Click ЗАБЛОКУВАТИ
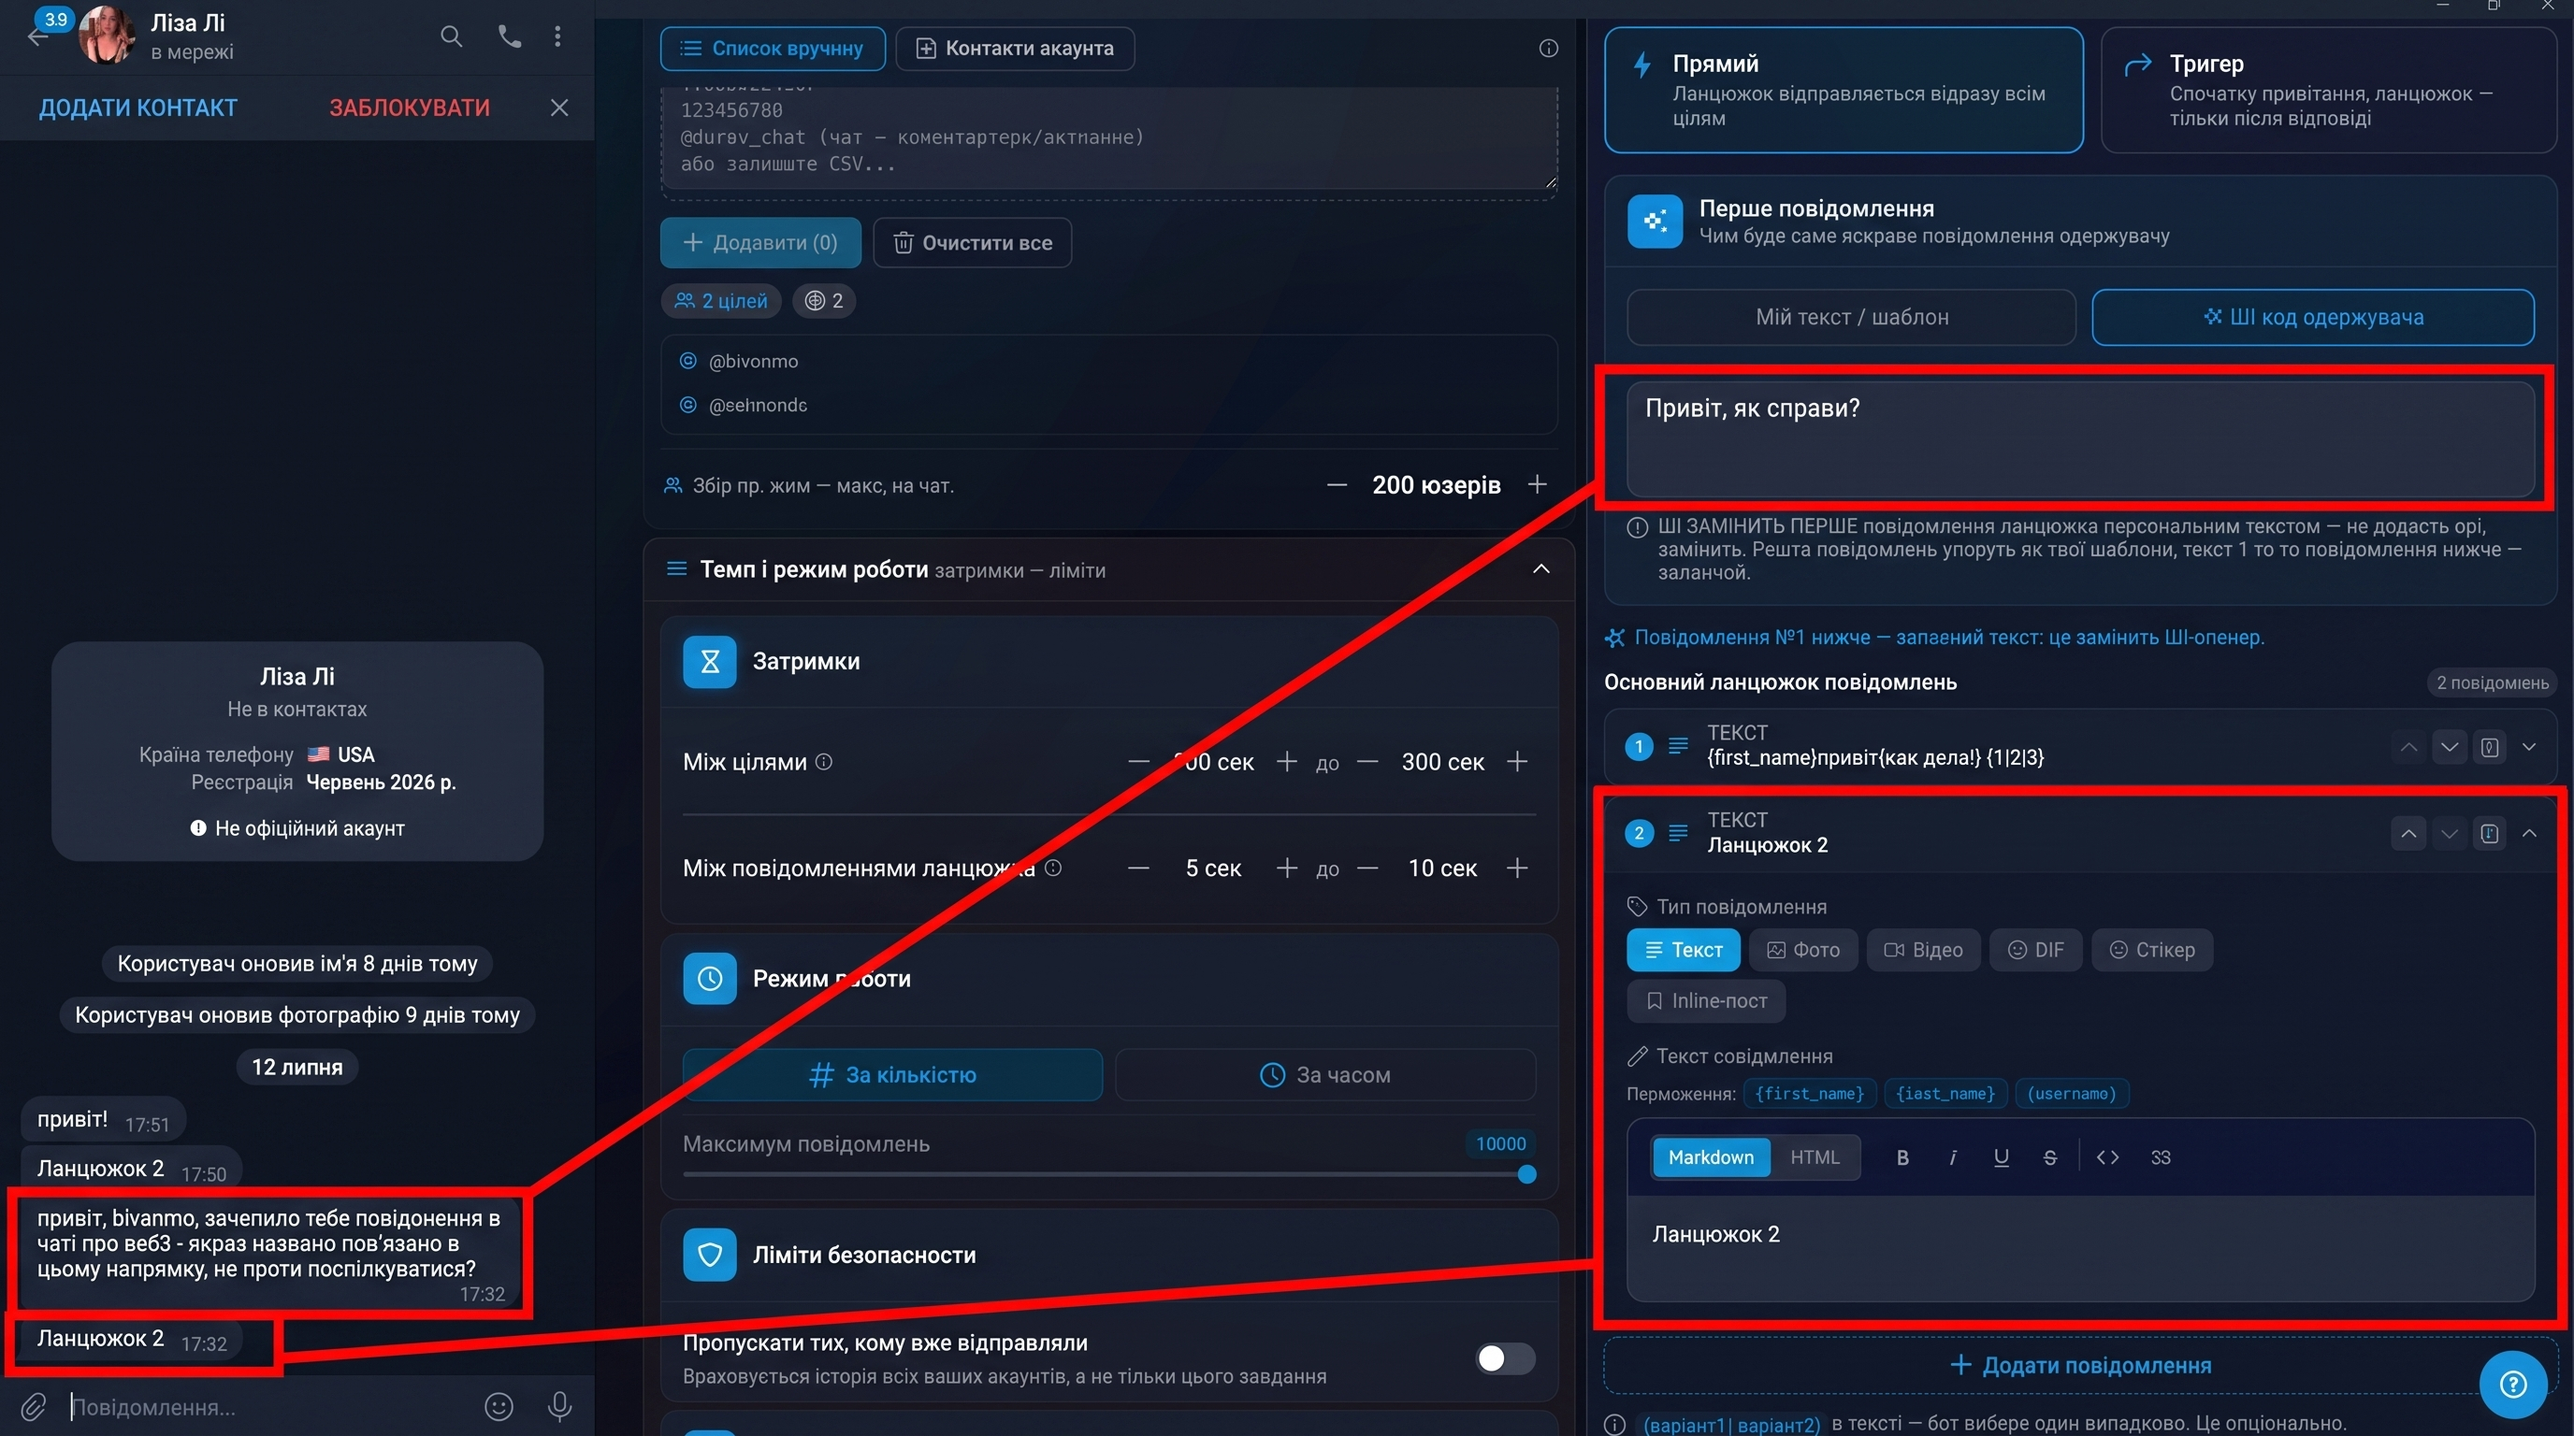 click(410, 108)
